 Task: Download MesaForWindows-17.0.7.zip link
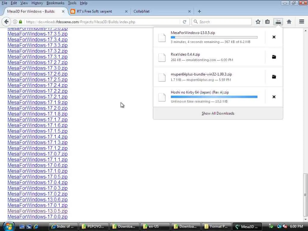tap(38, 154)
